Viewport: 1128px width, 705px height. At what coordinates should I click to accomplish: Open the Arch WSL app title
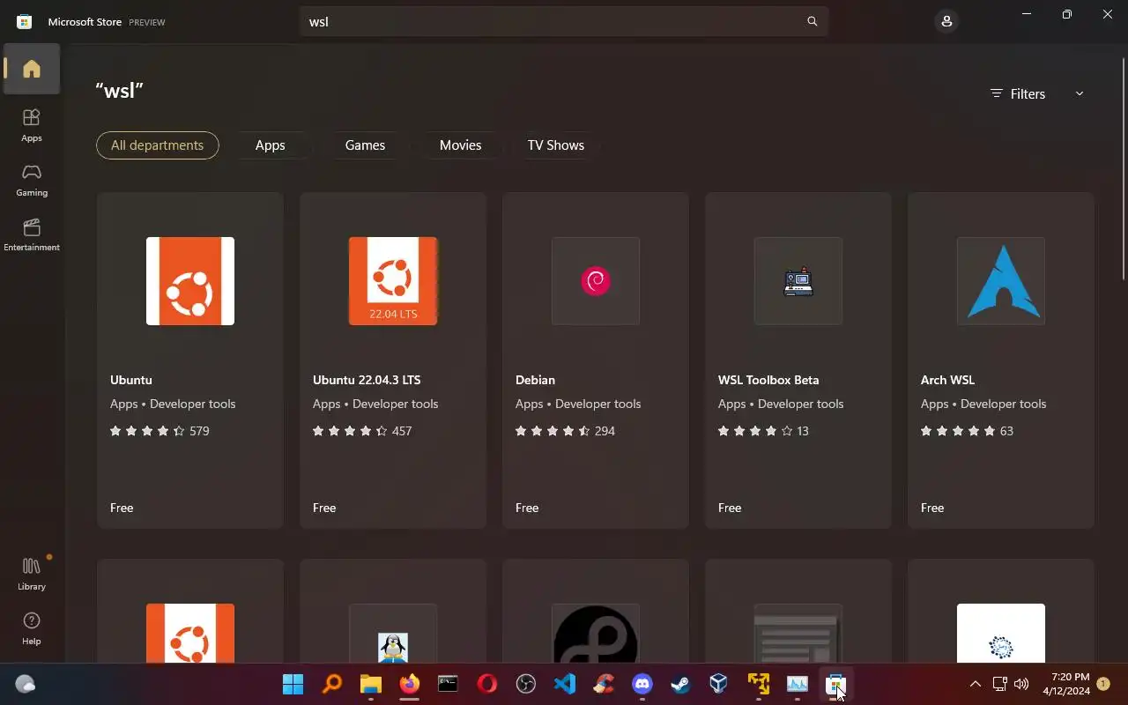(x=947, y=380)
